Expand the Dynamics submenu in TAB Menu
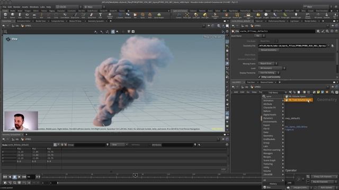Screen dimensions: 339x190 (273, 118)
